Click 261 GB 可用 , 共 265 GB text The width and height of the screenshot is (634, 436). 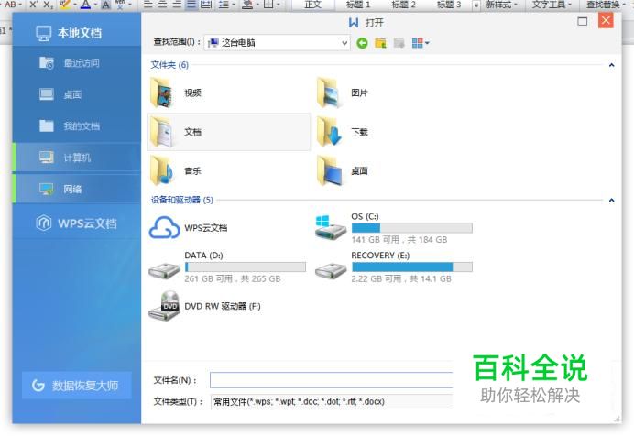coord(233,278)
